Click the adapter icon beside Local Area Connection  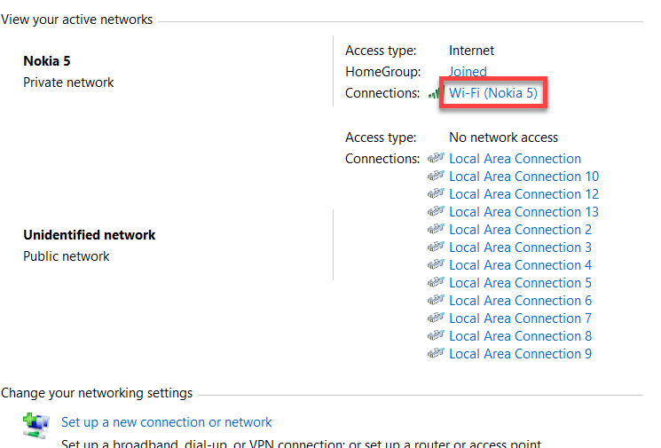[x=436, y=159]
